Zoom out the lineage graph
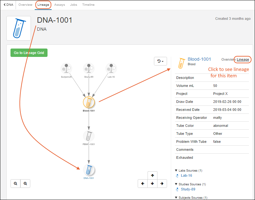Screen dimensions: 255x200 tap(15, 183)
